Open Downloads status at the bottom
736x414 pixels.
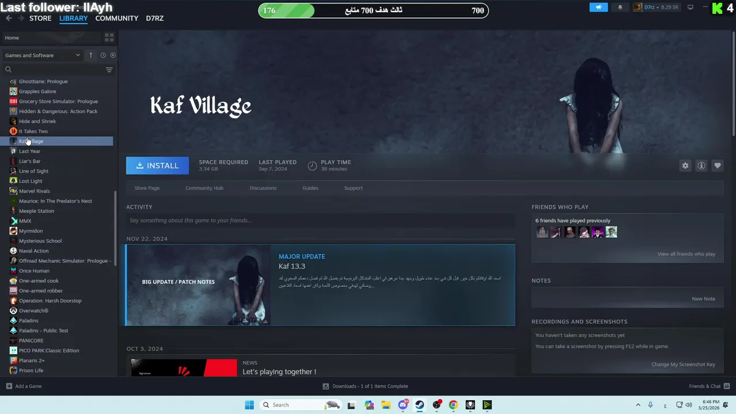click(x=365, y=386)
